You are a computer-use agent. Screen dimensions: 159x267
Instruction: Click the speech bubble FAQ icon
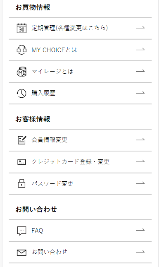point(21,231)
